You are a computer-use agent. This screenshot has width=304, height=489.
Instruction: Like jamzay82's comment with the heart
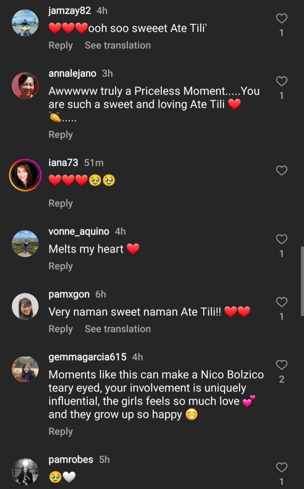coord(281,18)
